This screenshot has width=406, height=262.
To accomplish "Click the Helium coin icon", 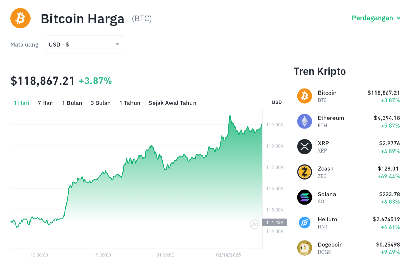I will [x=304, y=223].
